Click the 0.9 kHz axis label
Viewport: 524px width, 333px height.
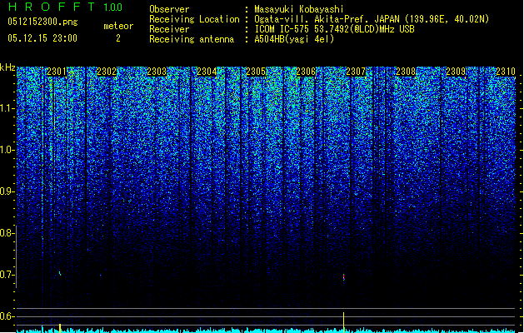tap(7, 191)
